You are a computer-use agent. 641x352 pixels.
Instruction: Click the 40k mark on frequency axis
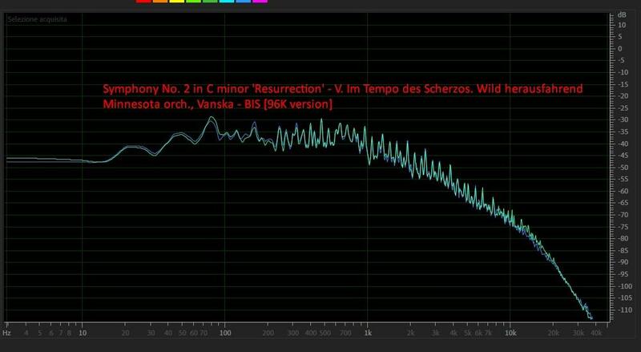coord(595,332)
